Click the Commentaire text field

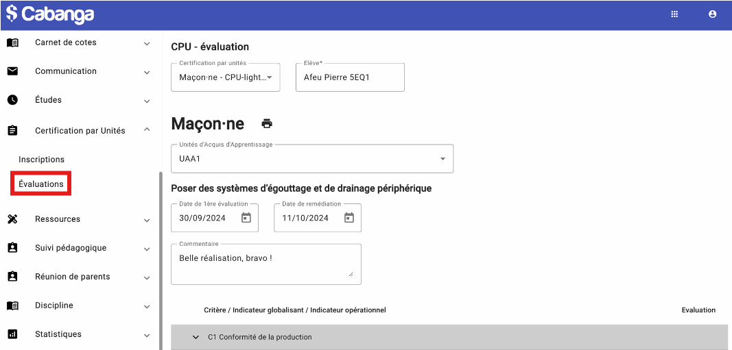[265, 264]
